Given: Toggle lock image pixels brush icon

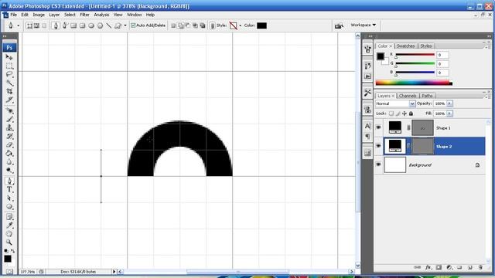Looking at the screenshot, I should pos(398,114).
